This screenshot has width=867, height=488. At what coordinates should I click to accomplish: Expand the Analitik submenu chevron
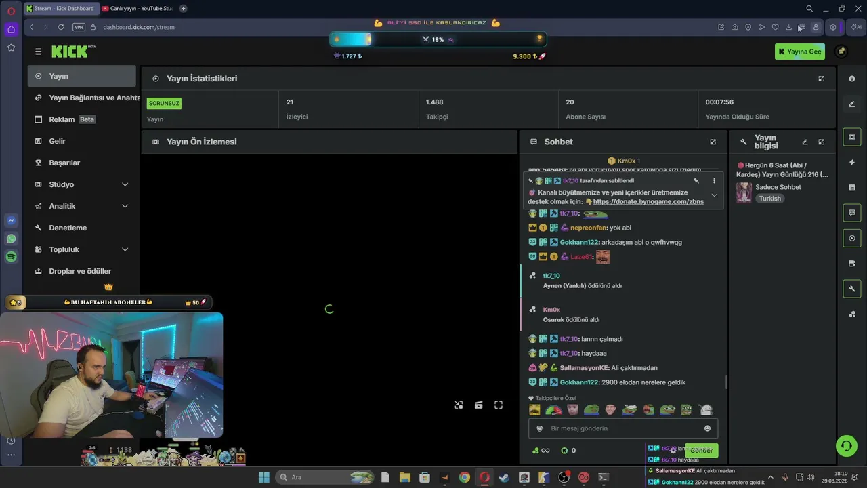point(125,206)
